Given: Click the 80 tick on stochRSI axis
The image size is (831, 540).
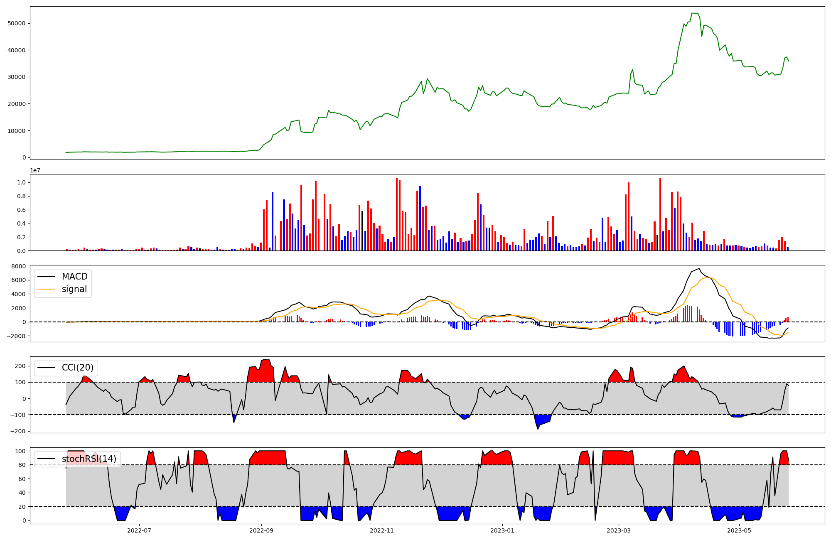Looking at the screenshot, I should [22, 465].
